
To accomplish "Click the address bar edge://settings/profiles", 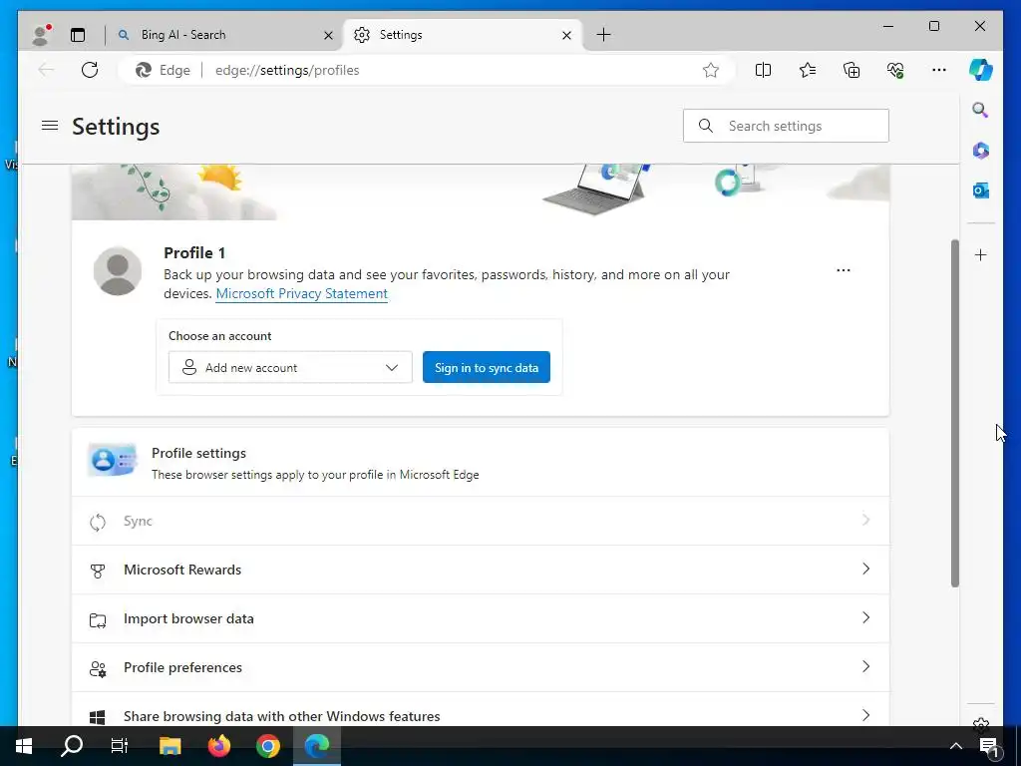I will point(287,70).
